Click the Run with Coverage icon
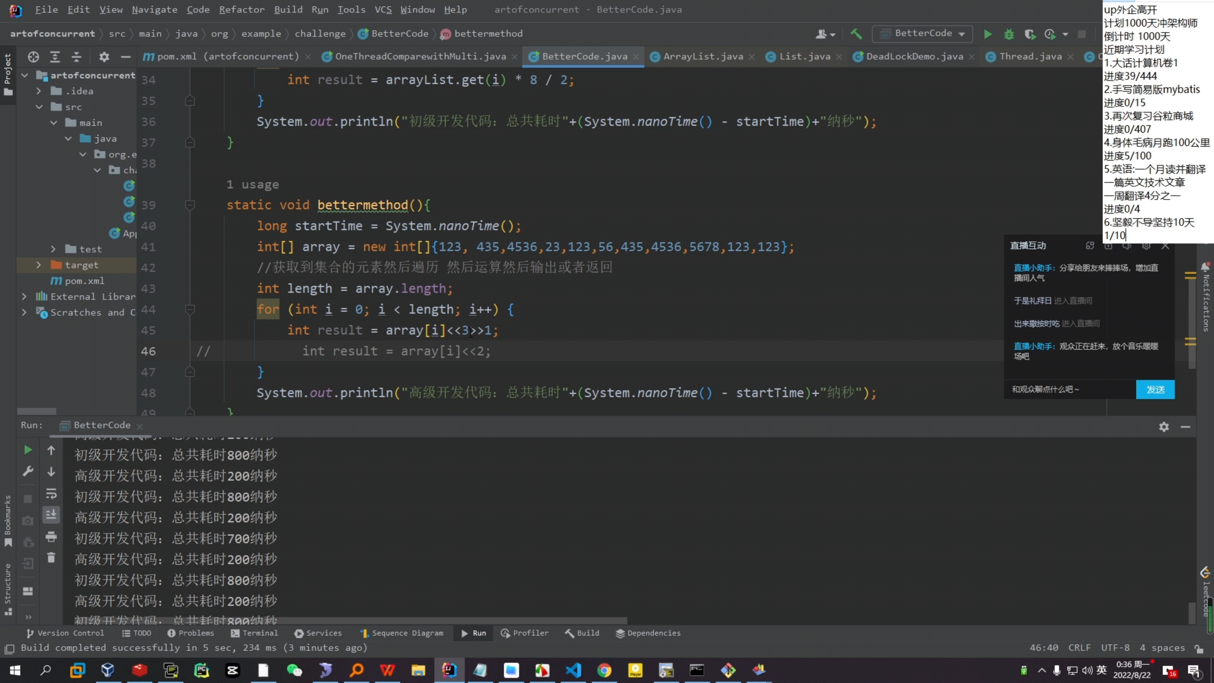The width and height of the screenshot is (1214, 683). coord(1030,34)
